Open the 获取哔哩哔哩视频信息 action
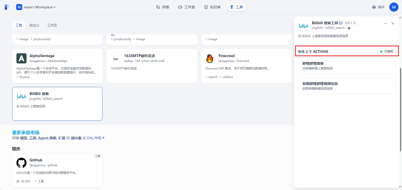402x190 pixels. coord(347,86)
